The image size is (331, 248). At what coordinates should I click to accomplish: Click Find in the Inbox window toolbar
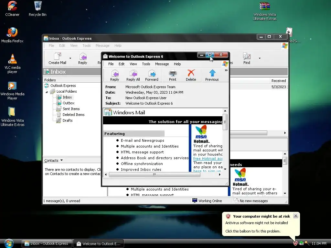[x=247, y=58]
